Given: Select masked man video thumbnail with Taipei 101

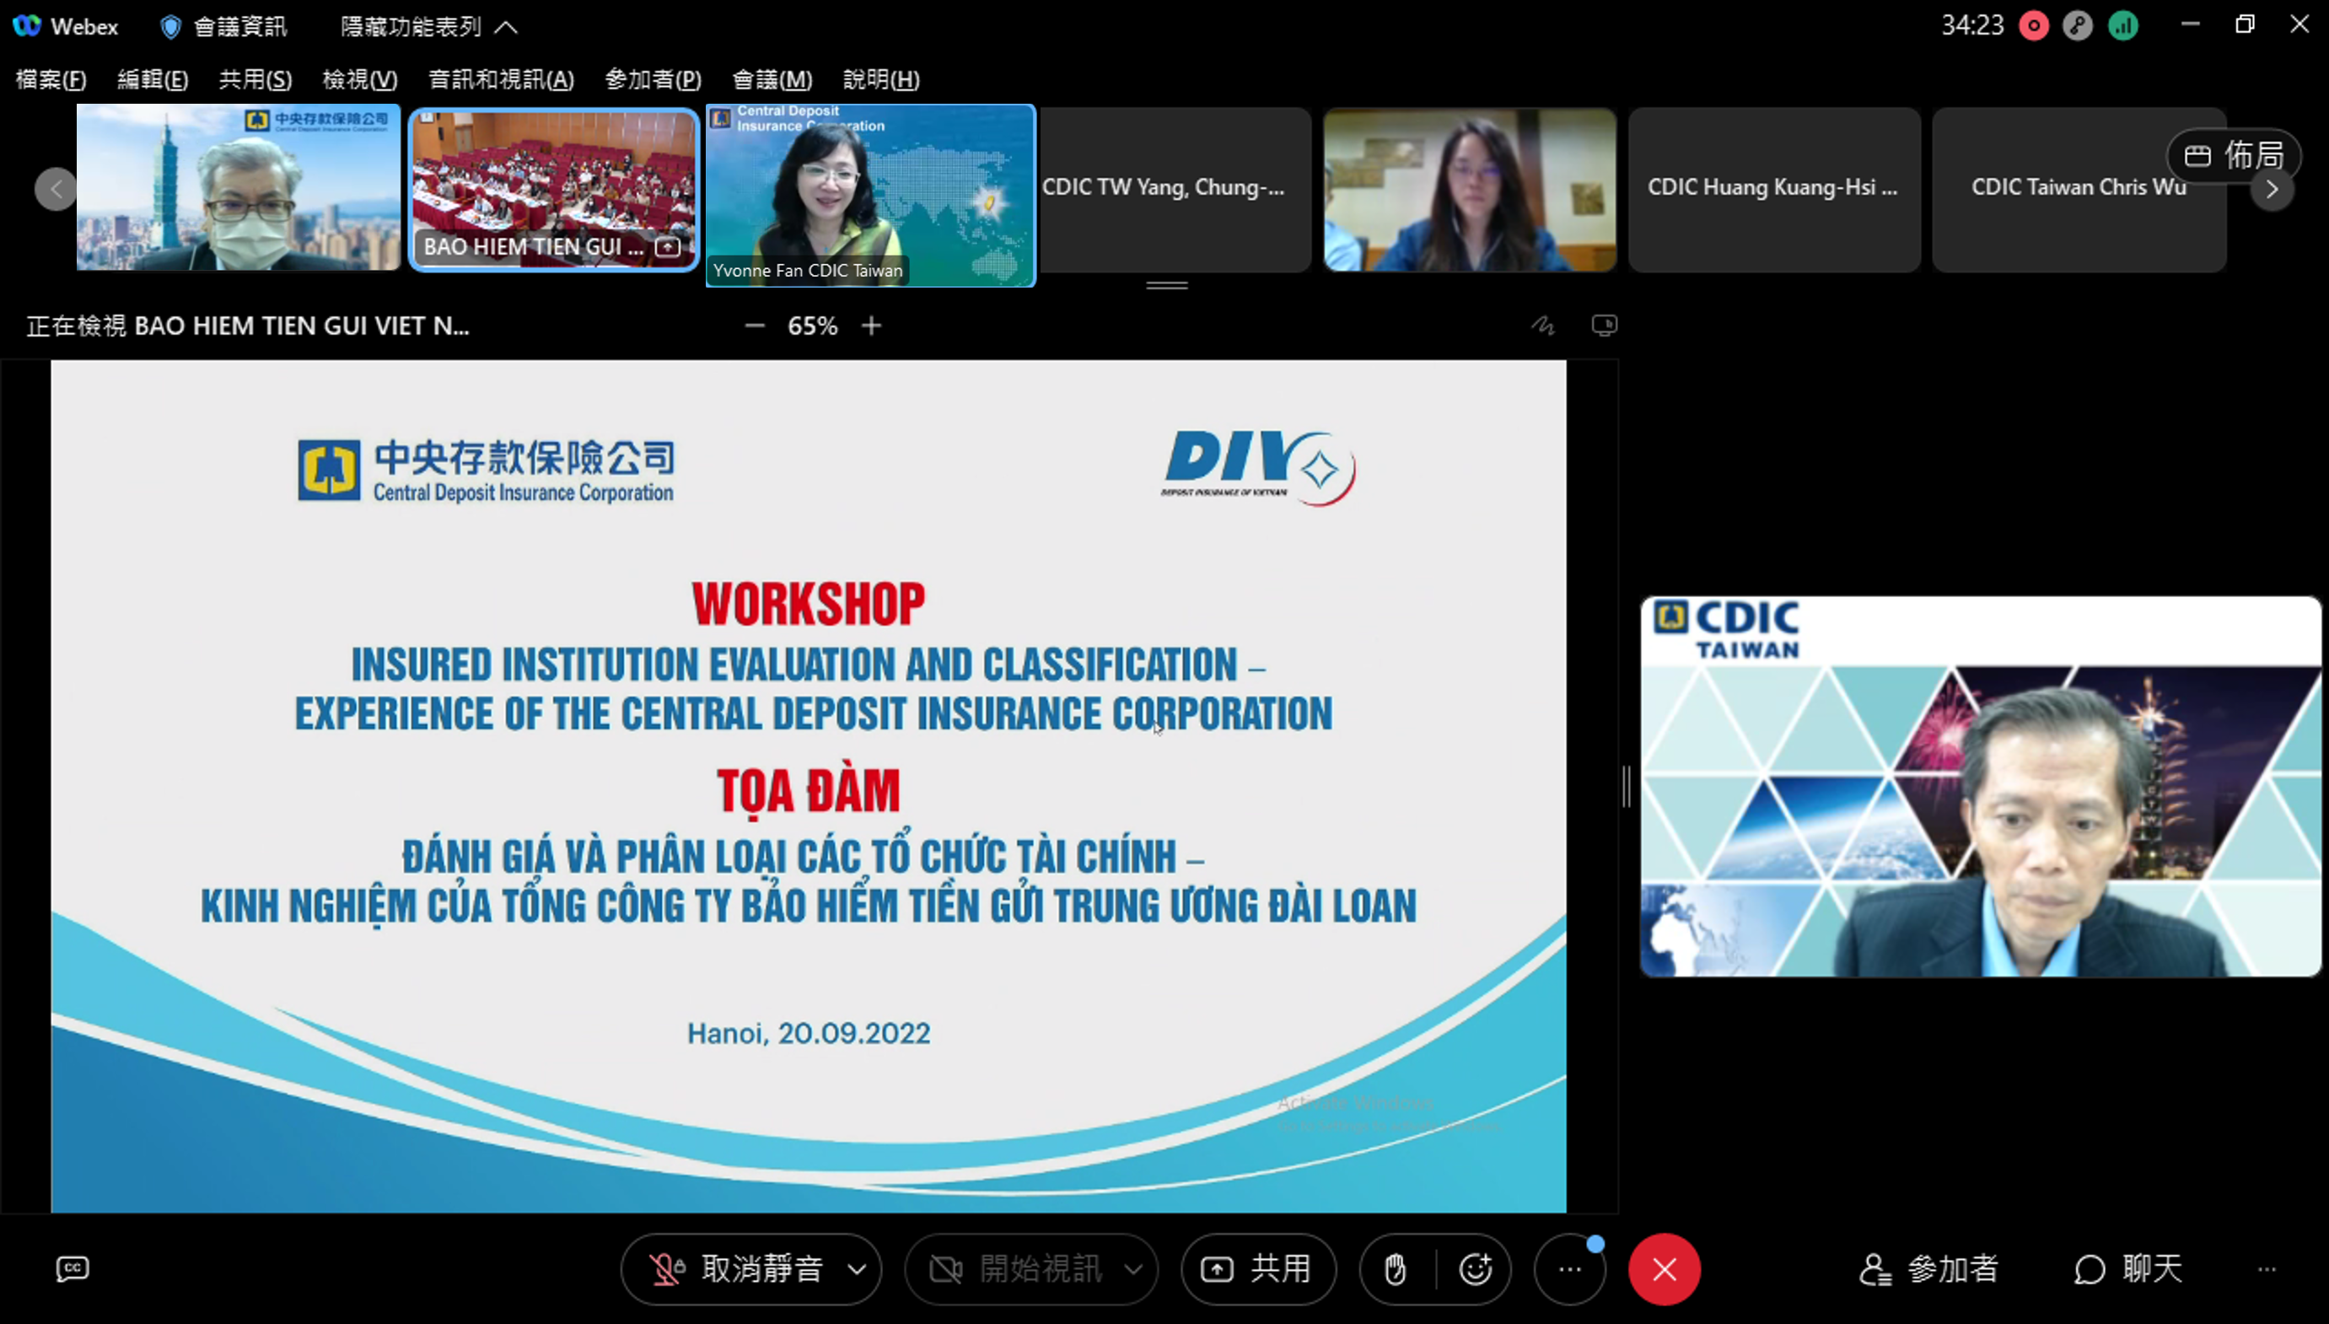Looking at the screenshot, I should click(238, 187).
